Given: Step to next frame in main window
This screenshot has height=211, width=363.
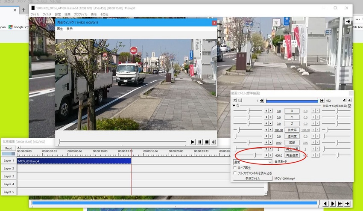Looking at the screenshot, I should (x=333, y=204).
